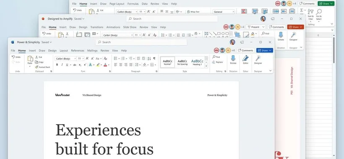Image resolution: width=344 pixels, height=159 pixels.
Task: Align text right in Word Paragraph group
Action: click(126, 65)
